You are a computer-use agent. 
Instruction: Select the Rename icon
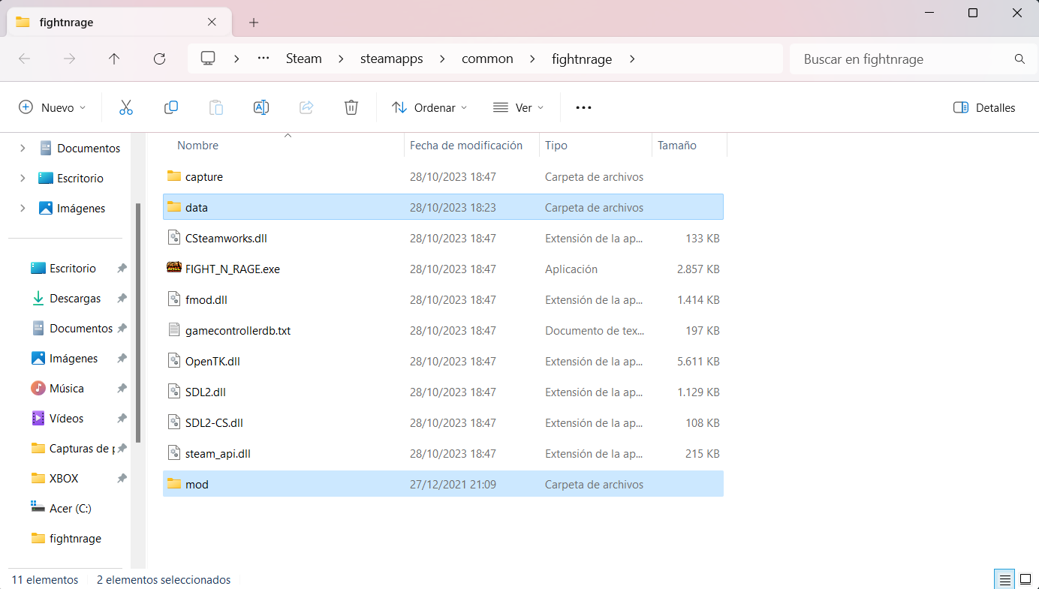(261, 107)
